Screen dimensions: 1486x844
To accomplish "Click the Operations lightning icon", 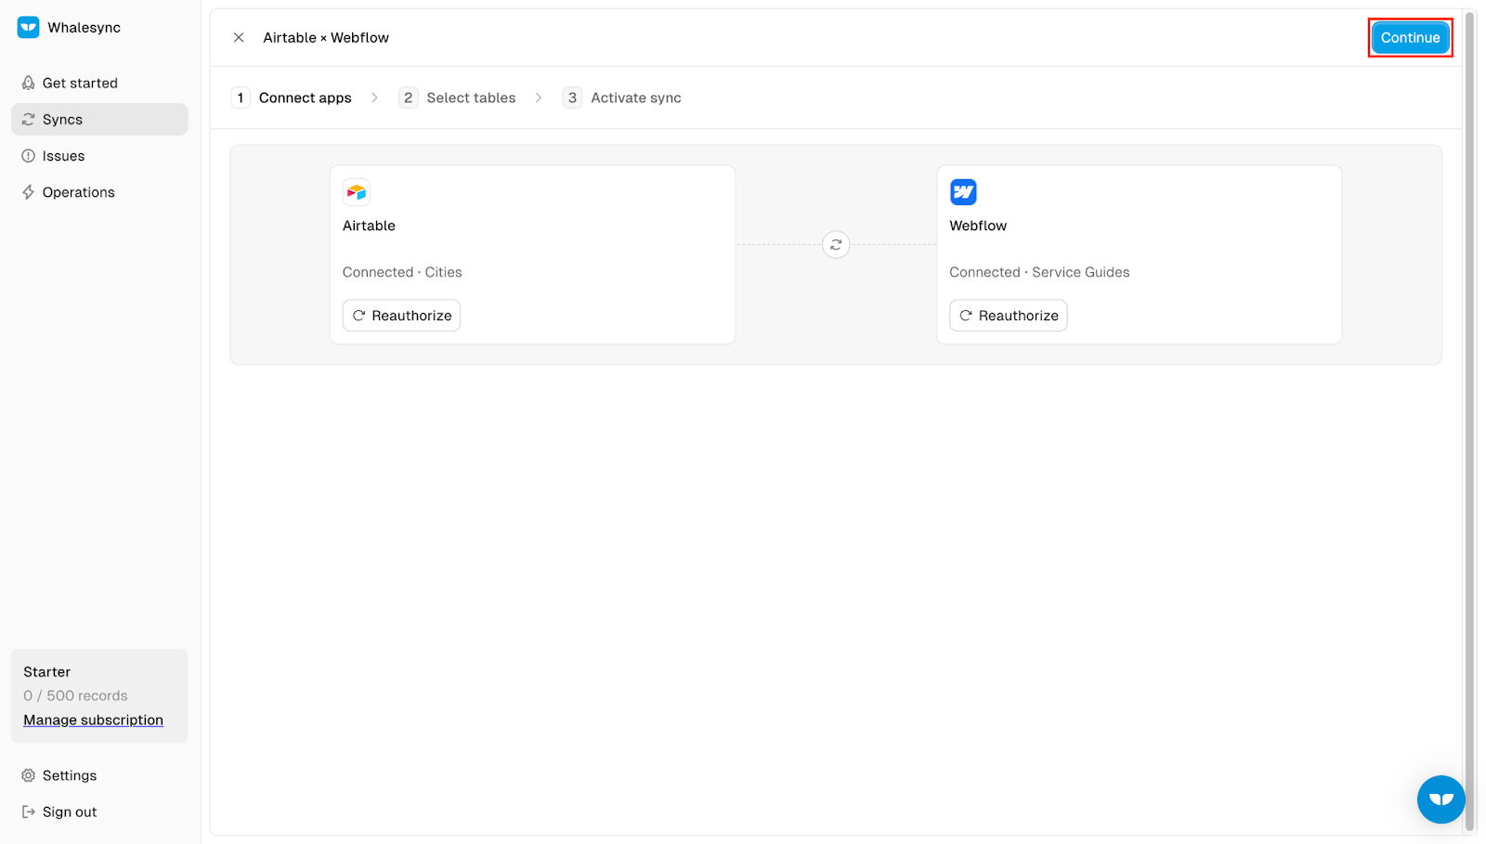I will [x=29, y=192].
